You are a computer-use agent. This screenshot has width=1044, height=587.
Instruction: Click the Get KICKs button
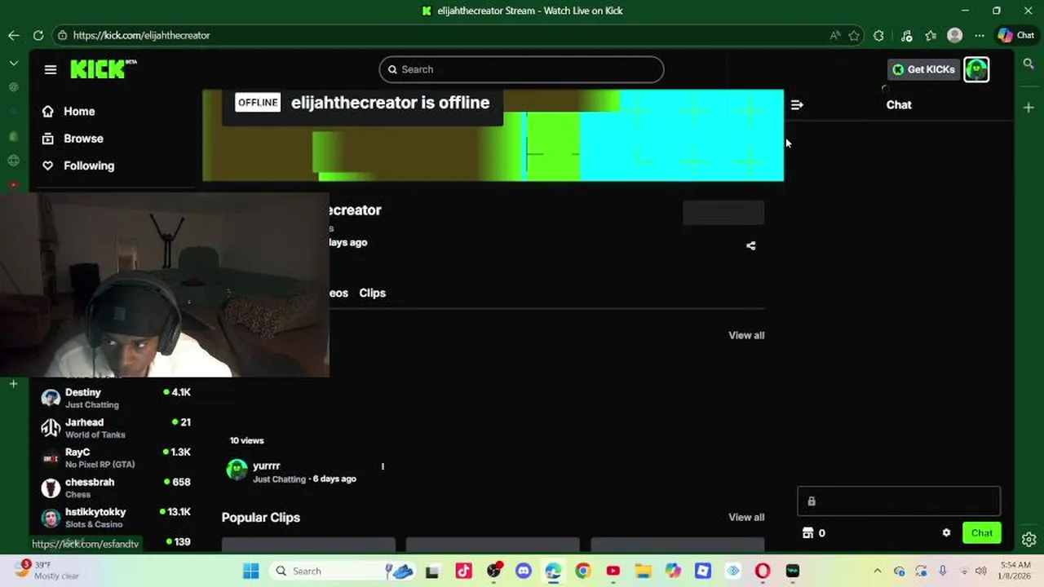pyautogui.click(x=923, y=69)
